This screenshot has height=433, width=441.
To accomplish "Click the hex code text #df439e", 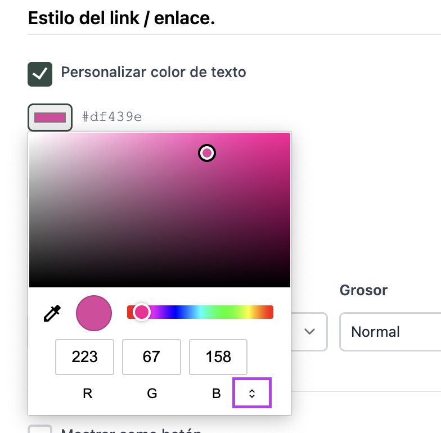I will tap(111, 117).
